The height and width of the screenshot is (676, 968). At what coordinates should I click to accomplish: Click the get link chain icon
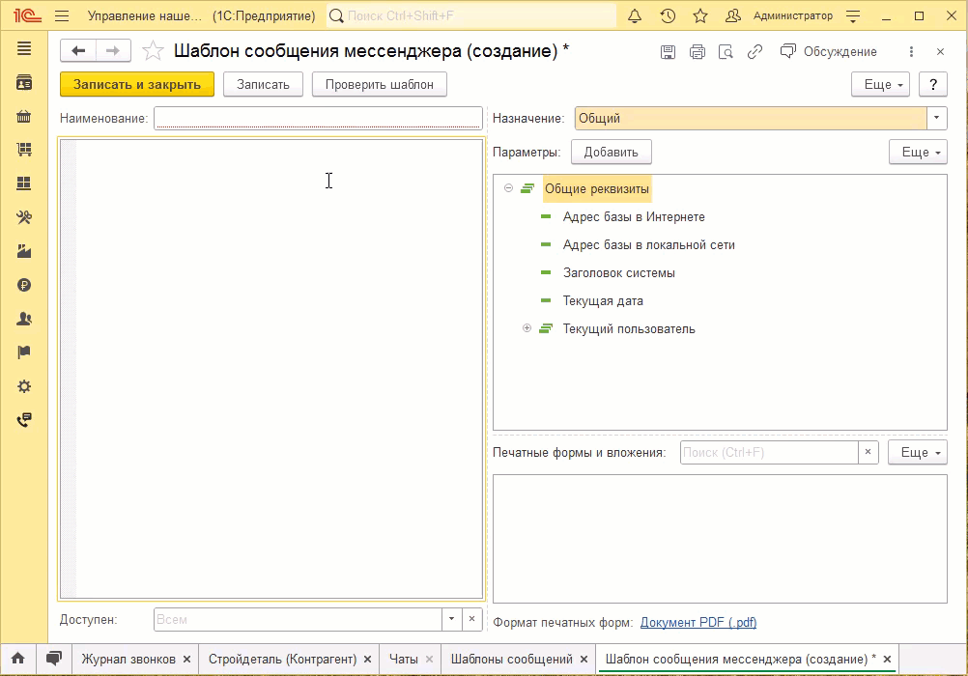point(755,52)
